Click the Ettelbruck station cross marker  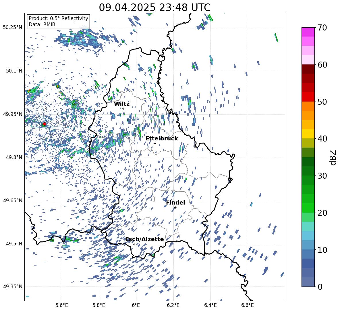coord(155,143)
